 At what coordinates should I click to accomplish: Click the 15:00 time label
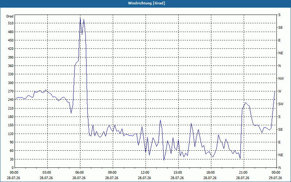pos(178,173)
